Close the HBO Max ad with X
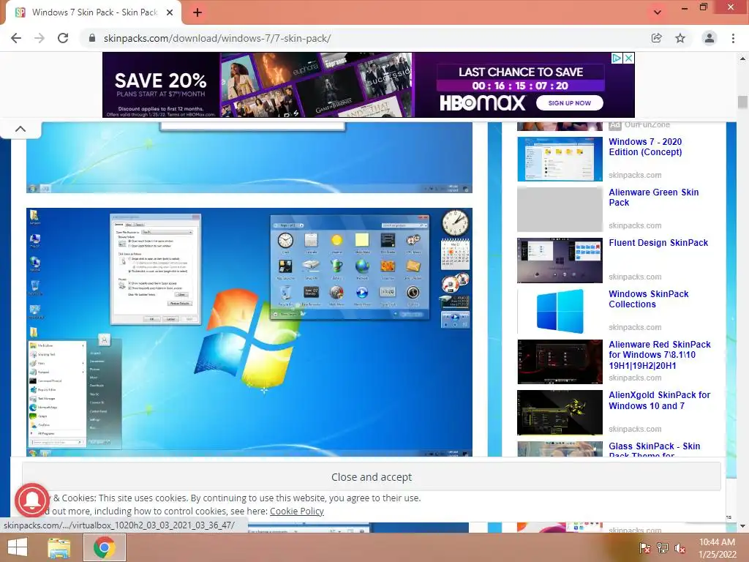This screenshot has width=749, height=562. [x=629, y=58]
